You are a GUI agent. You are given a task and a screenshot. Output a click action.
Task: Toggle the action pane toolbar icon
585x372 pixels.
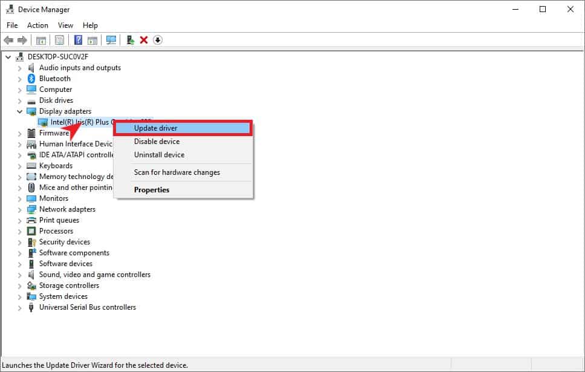pyautogui.click(x=92, y=40)
